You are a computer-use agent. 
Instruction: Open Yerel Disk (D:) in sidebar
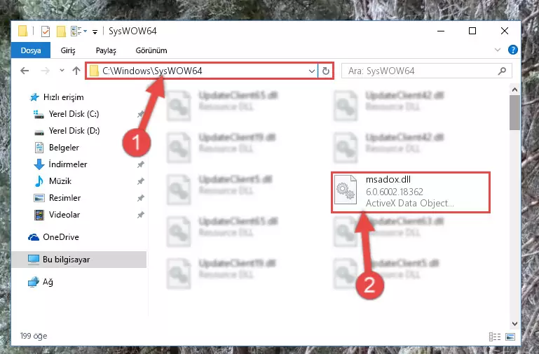pos(67,131)
